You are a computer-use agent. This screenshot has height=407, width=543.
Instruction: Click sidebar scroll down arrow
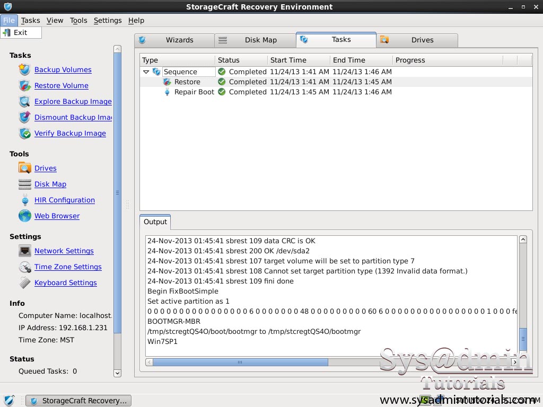tap(117, 373)
